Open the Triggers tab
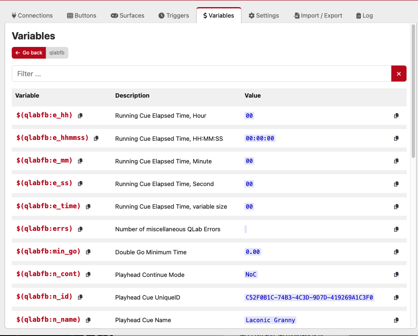This screenshot has width=418, height=336. (174, 16)
